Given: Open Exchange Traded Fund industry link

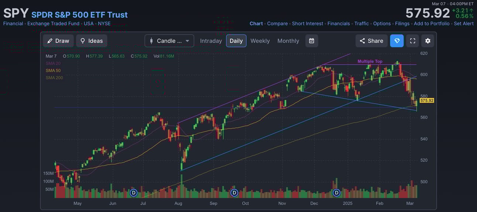Looking at the screenshot, I should [x=53, y=23].
